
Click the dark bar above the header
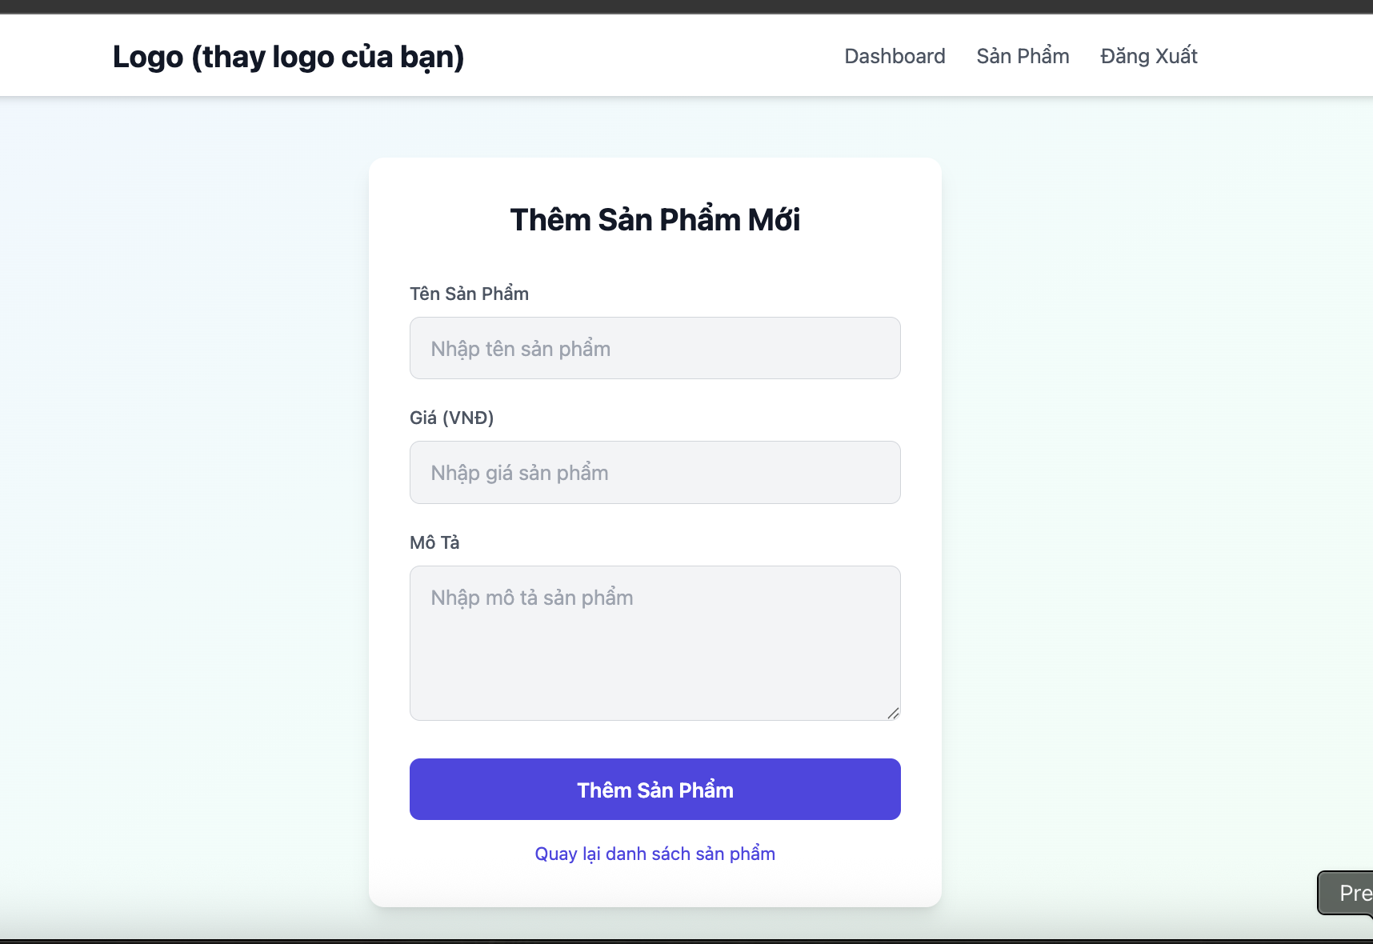pos(686,6)
